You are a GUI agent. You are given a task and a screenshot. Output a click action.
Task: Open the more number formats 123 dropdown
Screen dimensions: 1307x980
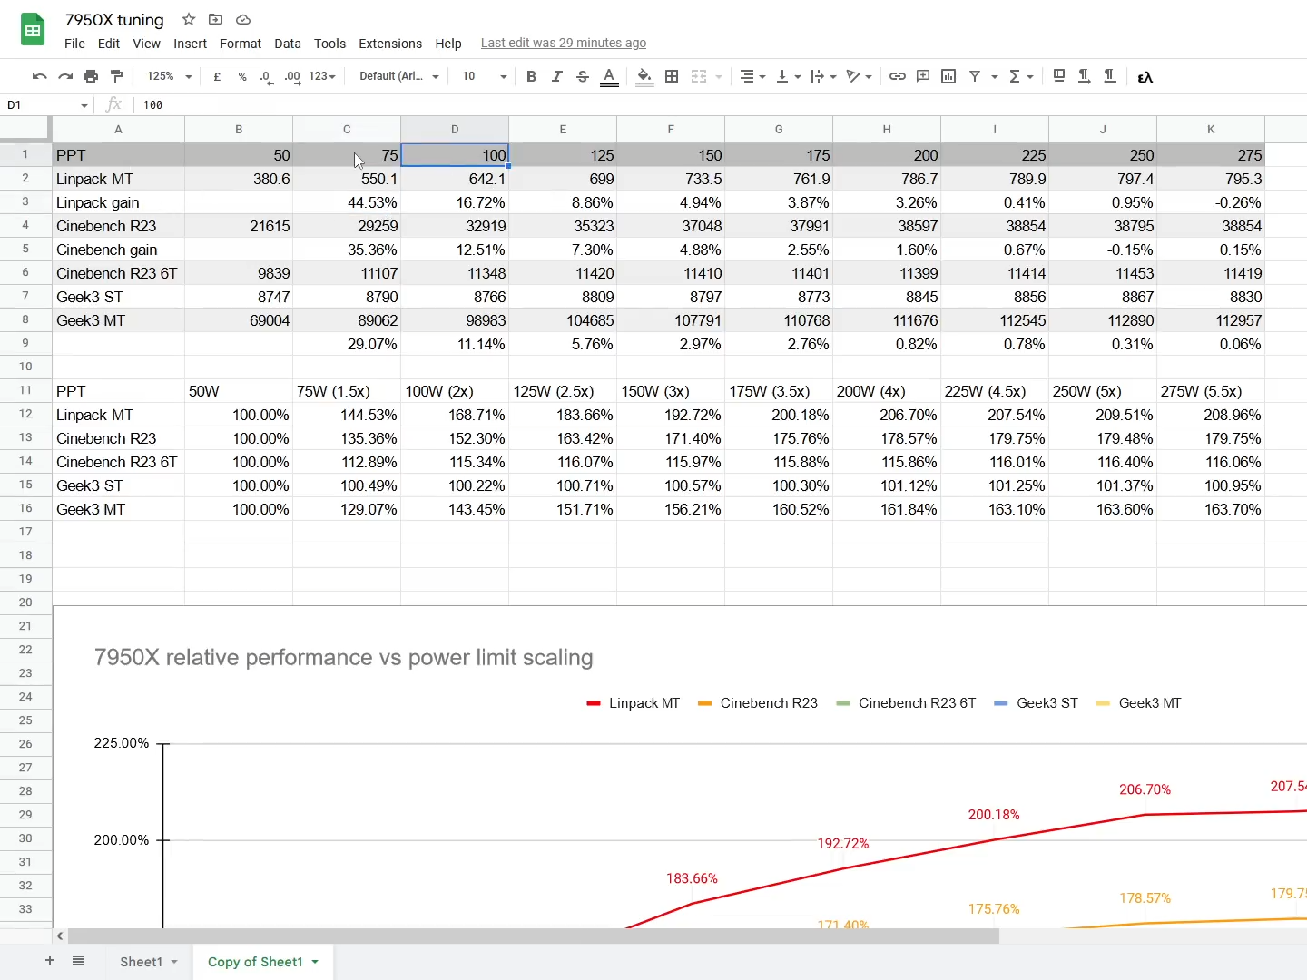pos(322,77)
